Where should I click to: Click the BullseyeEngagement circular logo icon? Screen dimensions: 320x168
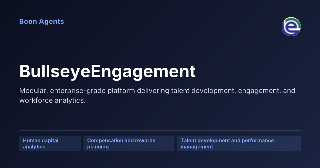point(291,27)
